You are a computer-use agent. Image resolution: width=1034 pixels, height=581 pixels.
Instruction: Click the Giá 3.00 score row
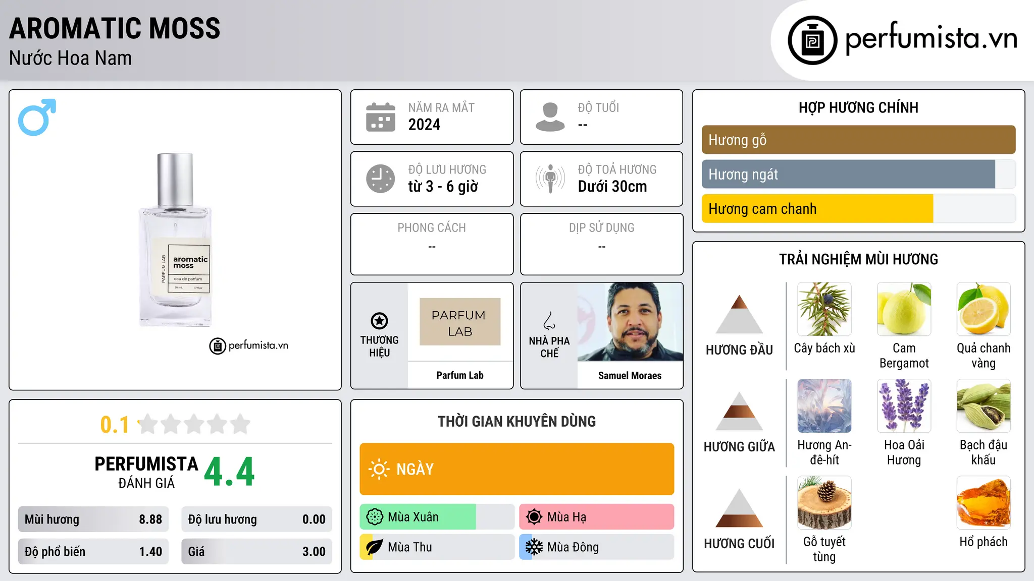[x=257, y=552]
